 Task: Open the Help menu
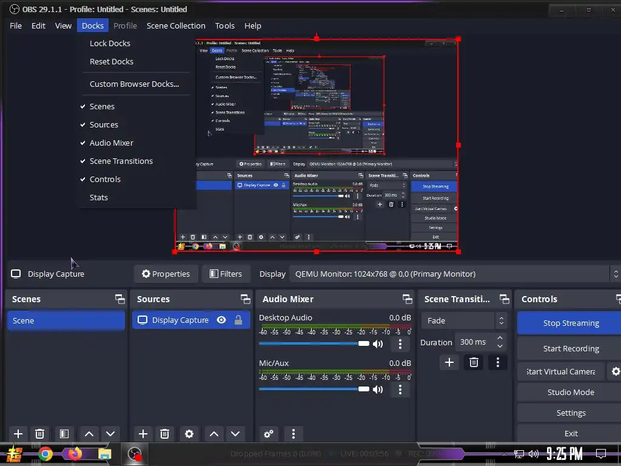(x=253, y=25)
